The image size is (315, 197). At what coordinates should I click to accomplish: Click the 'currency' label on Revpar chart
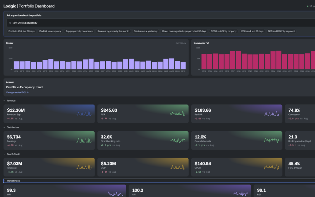[x=181, y=43]
